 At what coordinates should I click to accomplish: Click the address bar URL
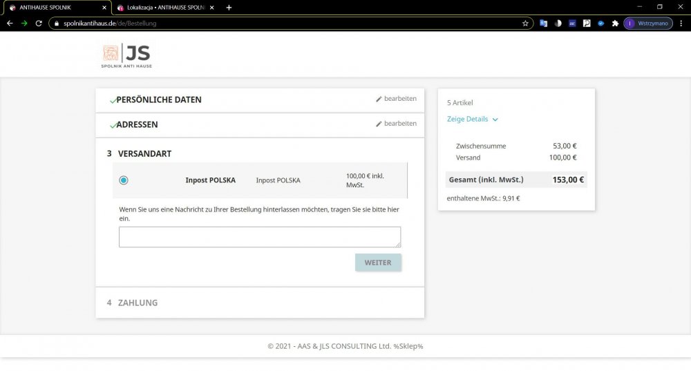pyautogui.click(x=110, y=23)
